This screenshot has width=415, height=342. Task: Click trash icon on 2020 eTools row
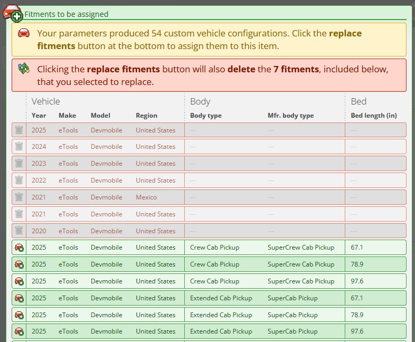click(19, 231)
